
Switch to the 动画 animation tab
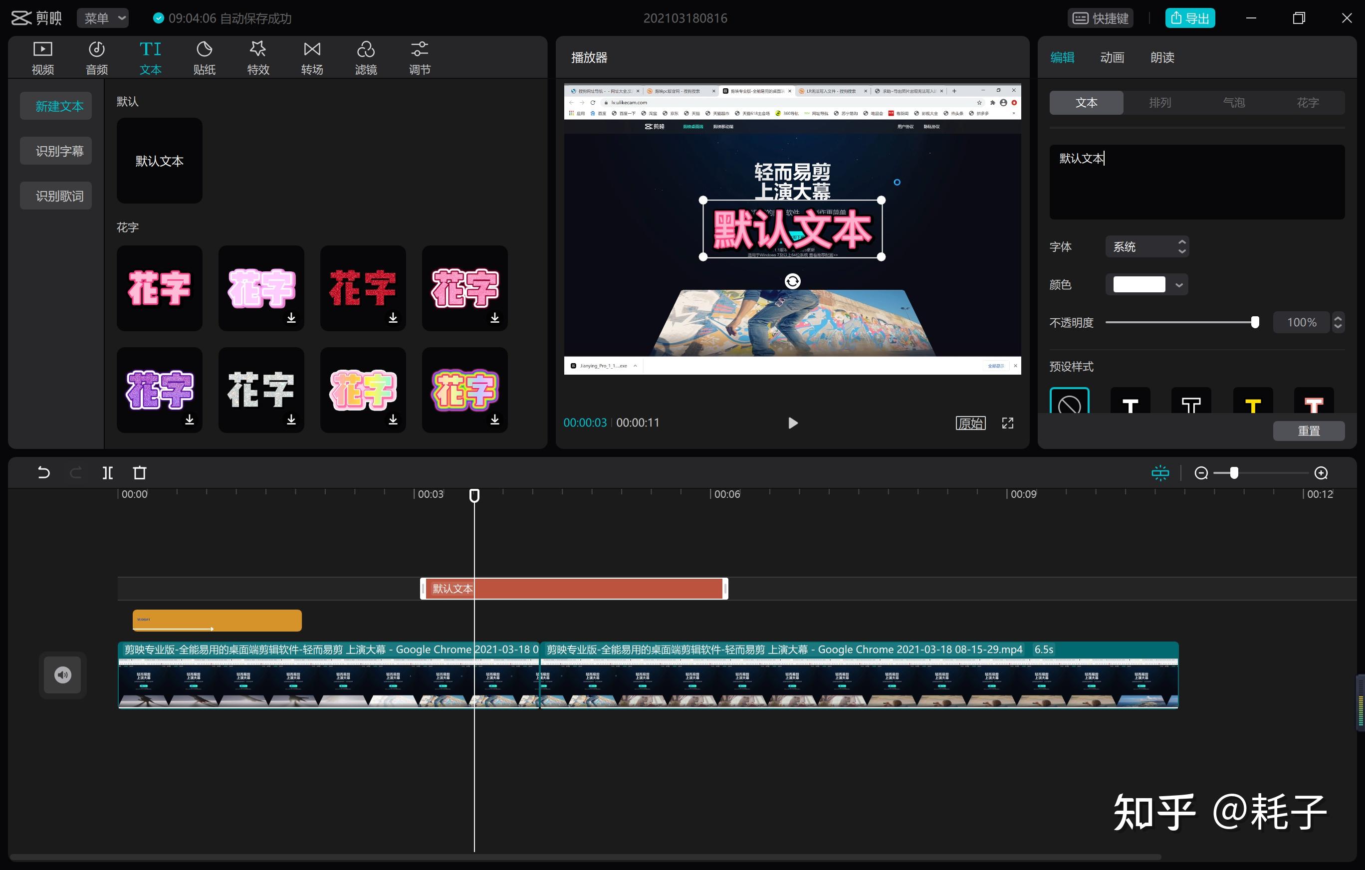point(1112,57)
